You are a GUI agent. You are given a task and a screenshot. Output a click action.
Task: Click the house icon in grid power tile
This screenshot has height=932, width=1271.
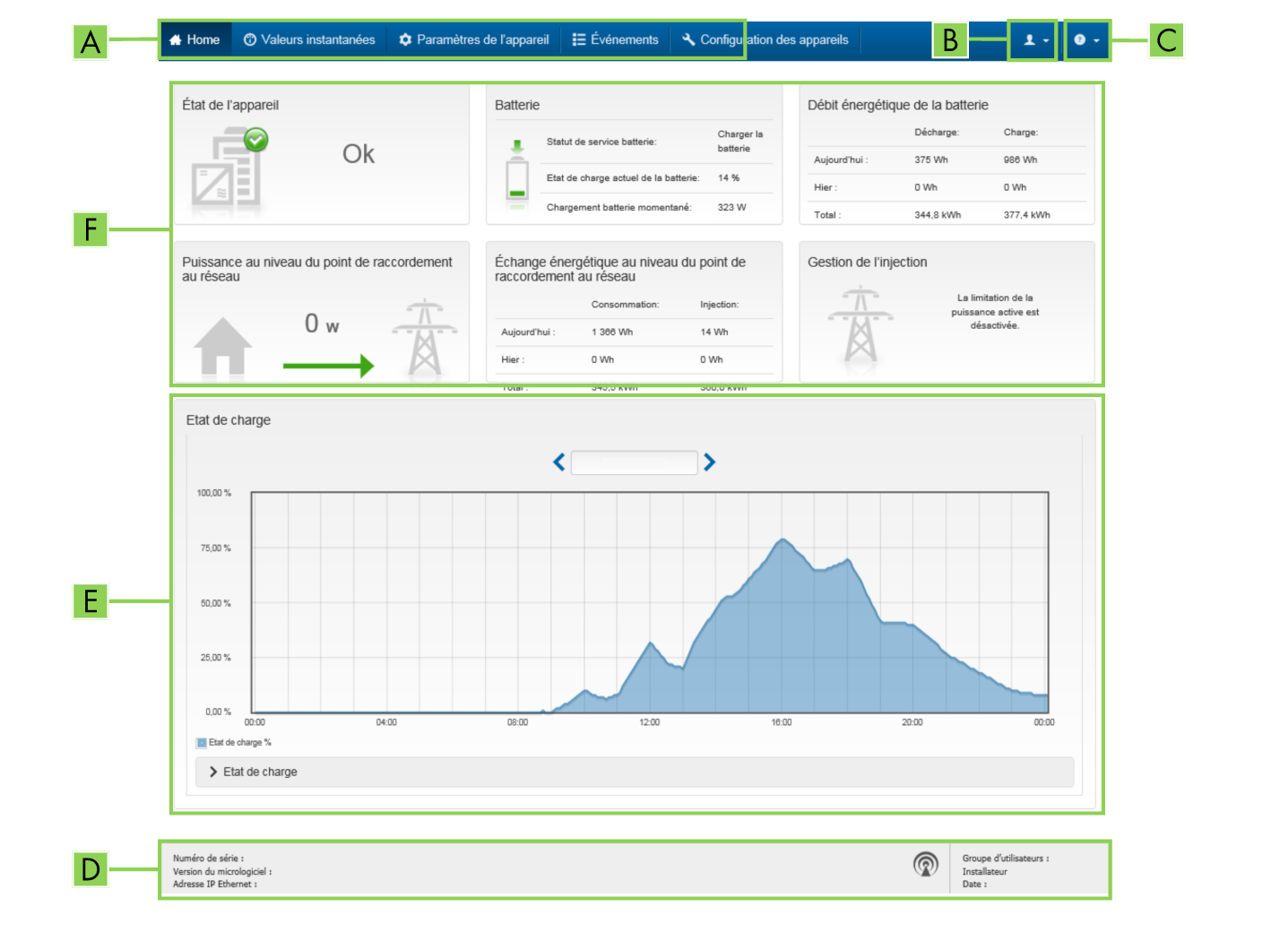click(x=223, y=346)
